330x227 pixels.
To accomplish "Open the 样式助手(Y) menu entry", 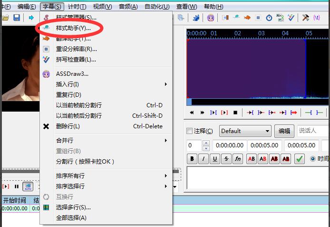I will pyautogui.click(x=107, y=28).
